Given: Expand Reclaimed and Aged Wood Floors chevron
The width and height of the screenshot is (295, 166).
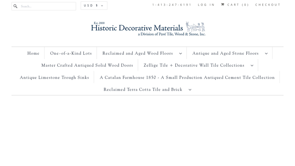Looking at the screenshot, I should (180, 53).
